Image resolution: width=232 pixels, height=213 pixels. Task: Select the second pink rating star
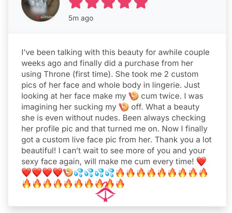coord(92,3)
